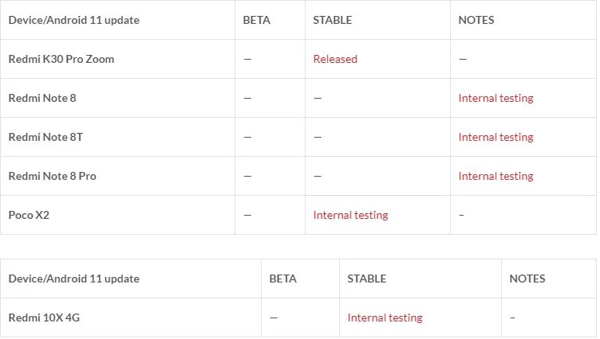
Task: Click the "Redmi K30 Pro Zoom" device name
Action: tap(61, 59)
